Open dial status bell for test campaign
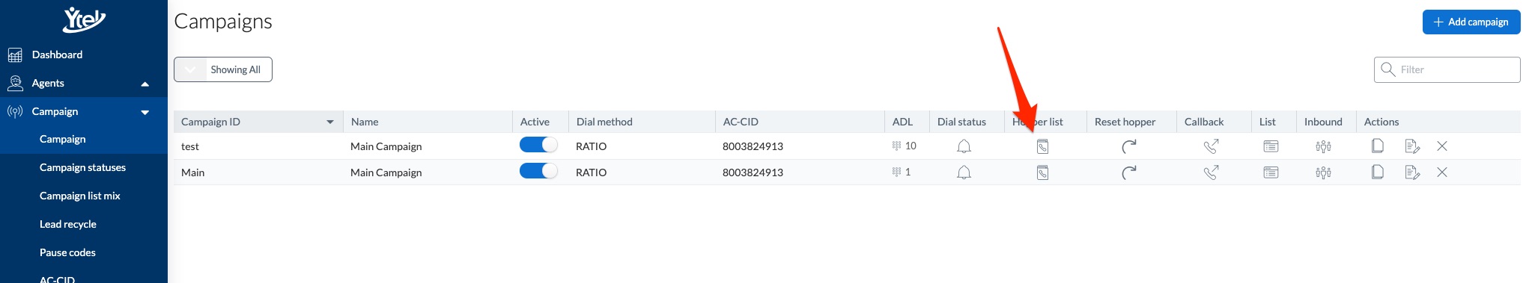Viewport: 1529px width, 283px height. [964, 146]
